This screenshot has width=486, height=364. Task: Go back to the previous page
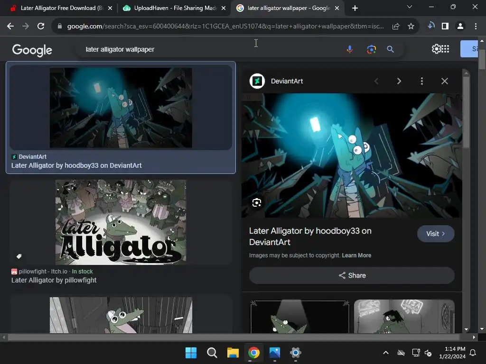tap(10, 27)
